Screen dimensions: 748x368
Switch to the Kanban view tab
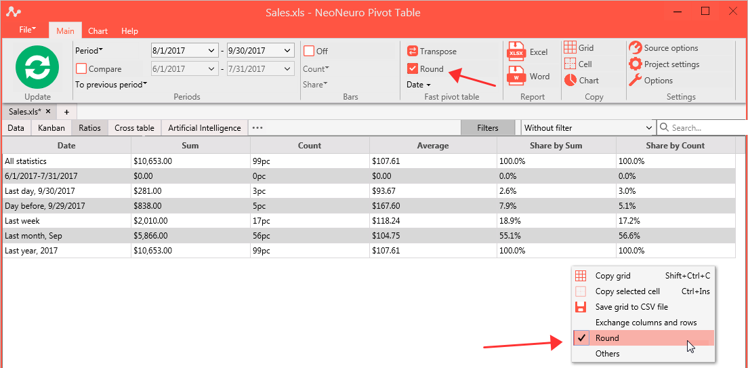tap(51, 128)
